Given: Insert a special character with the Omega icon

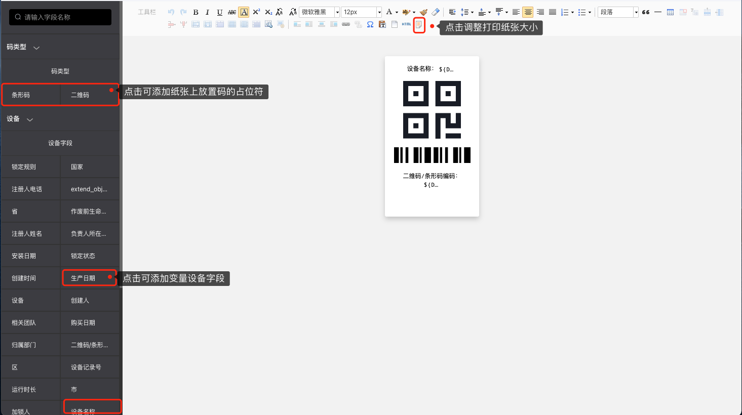Looking at the screenshot, I should [370, 24].
